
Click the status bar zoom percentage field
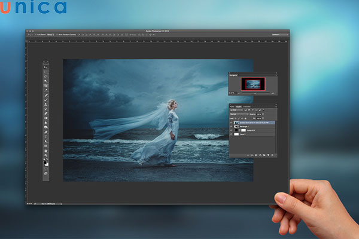(x=29, y=204)
